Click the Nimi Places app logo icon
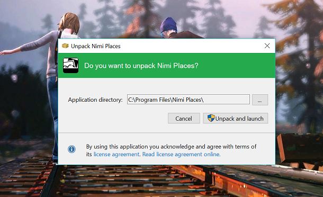 [x=70, y=66]
